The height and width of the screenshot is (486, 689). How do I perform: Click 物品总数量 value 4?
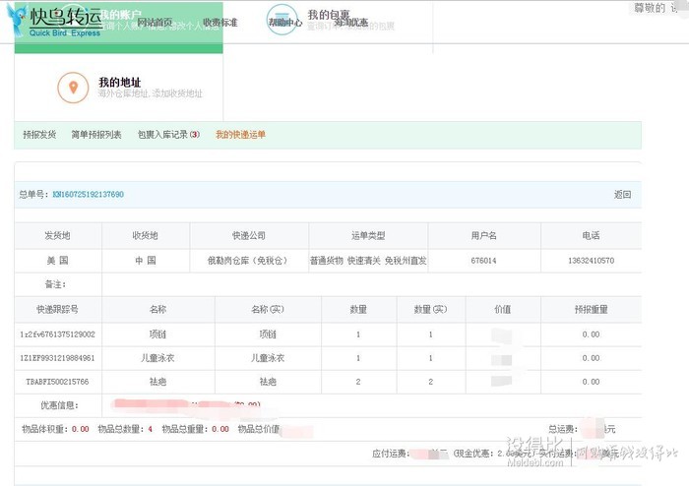[x=151, y=429]
